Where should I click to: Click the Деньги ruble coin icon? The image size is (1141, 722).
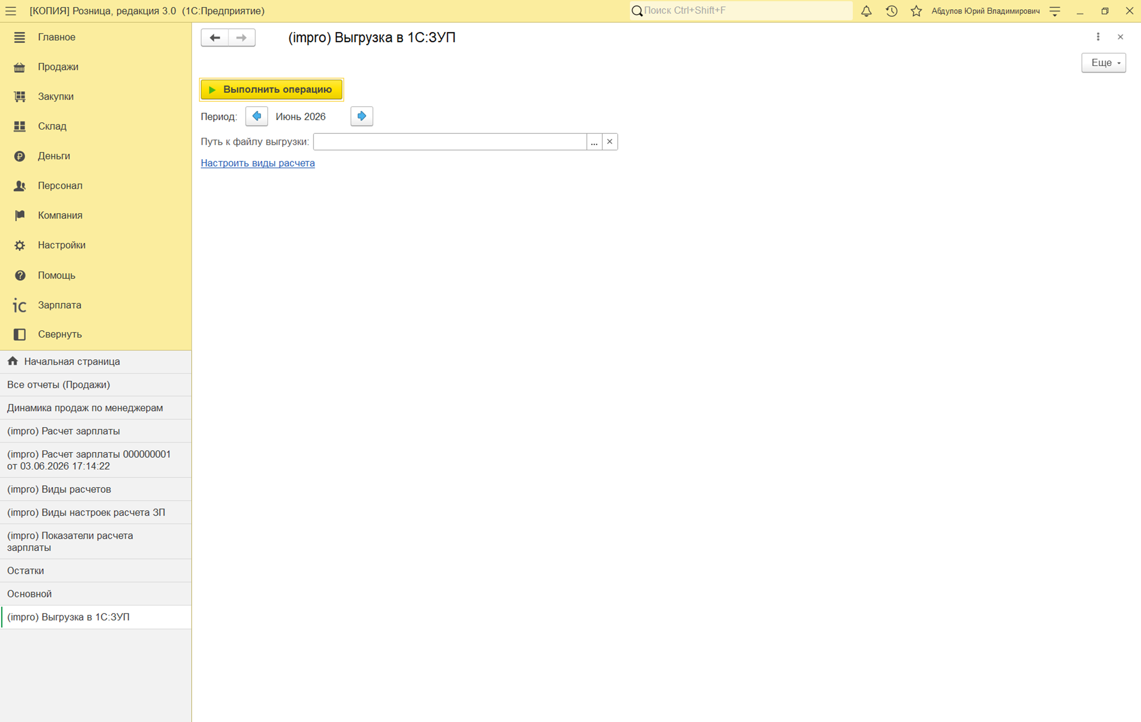click(x=19, y=156)
